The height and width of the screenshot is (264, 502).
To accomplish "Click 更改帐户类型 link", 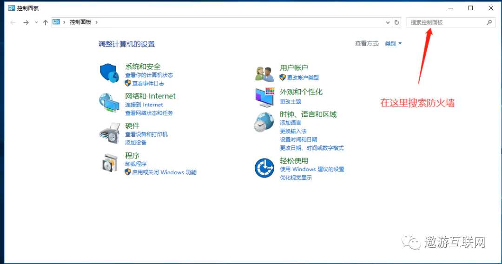I will pyautogui.click(x=303, y=78).
